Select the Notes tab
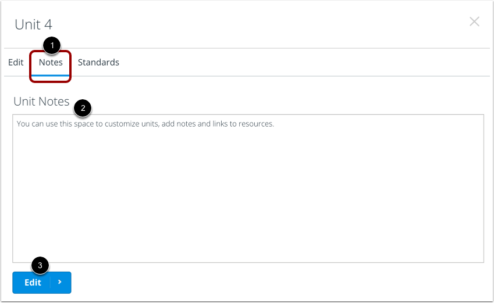The width and height of the screenshot is (494, 303). (51, 62)
